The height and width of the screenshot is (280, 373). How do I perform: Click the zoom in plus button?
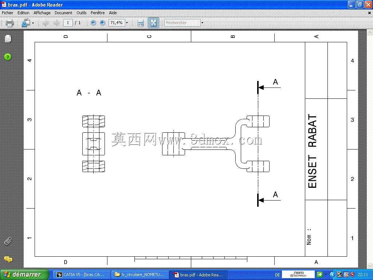(102, 23)
